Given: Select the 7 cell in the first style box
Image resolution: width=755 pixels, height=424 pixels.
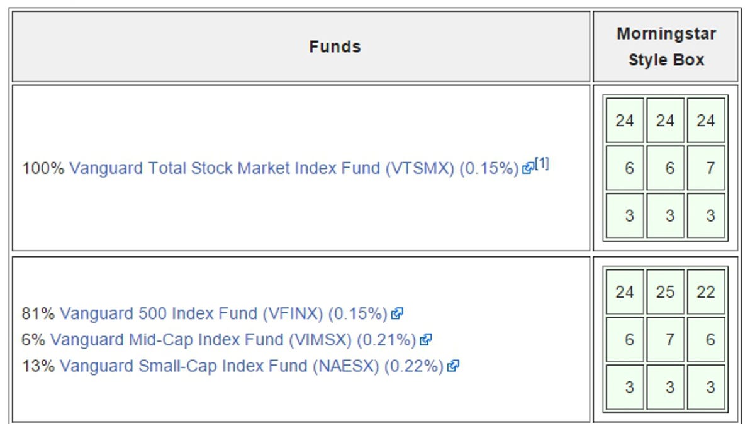Looking at the screenshot, I should tap(706, 168).
